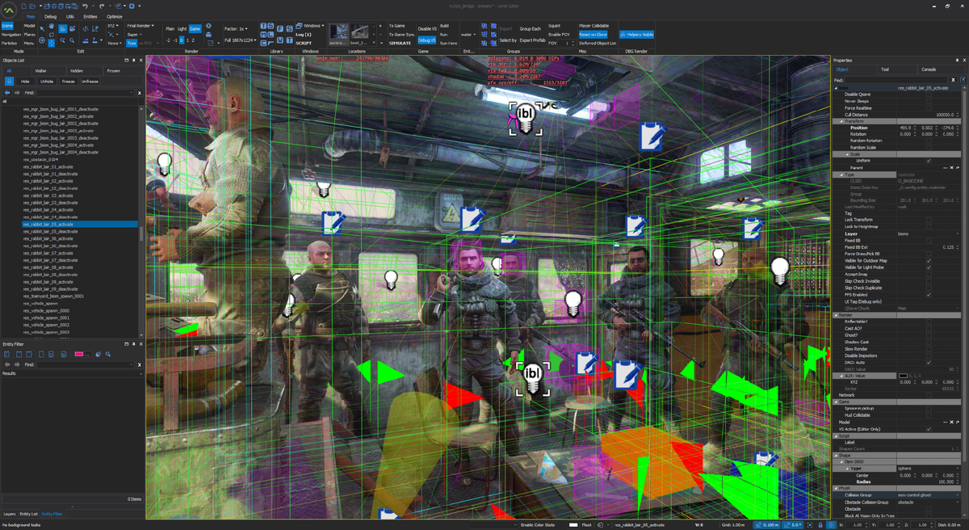Clear the Objects List find field with X

click(139, 93)
